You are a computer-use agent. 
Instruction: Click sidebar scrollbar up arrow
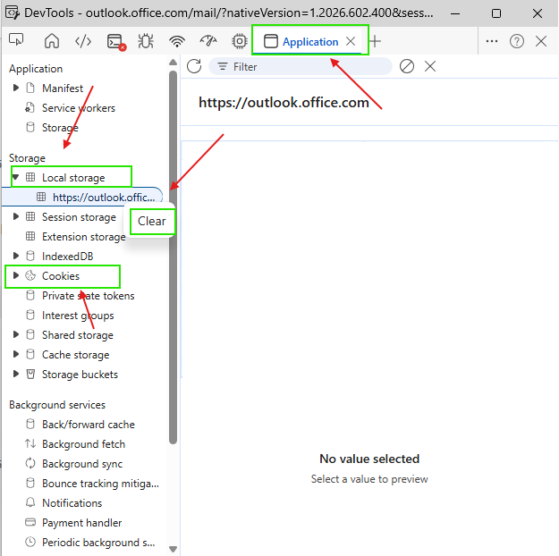pos(174,63)
